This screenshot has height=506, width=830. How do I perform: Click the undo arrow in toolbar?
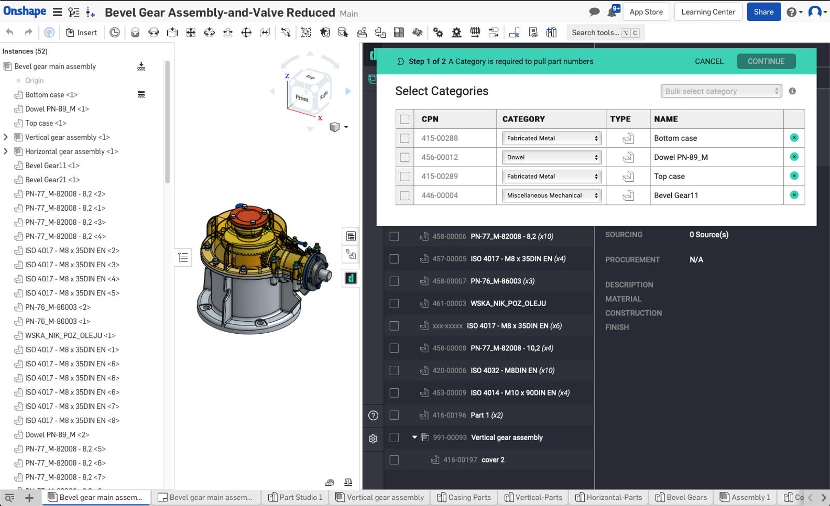[x=10, y=32]
